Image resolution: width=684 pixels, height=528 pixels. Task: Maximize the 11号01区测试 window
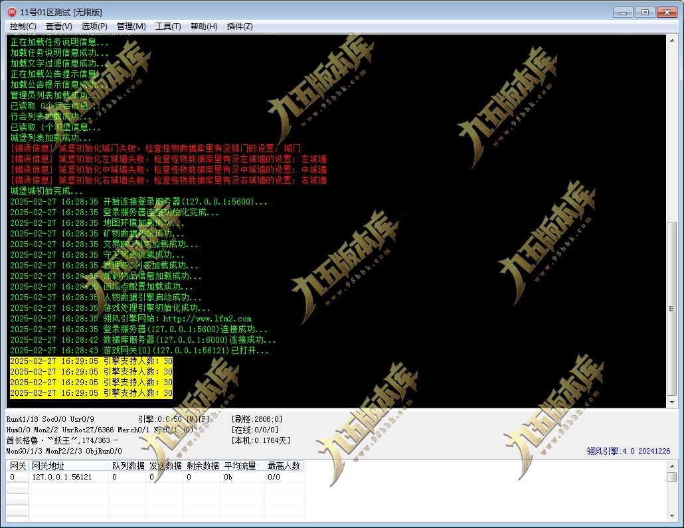(645, 13)
